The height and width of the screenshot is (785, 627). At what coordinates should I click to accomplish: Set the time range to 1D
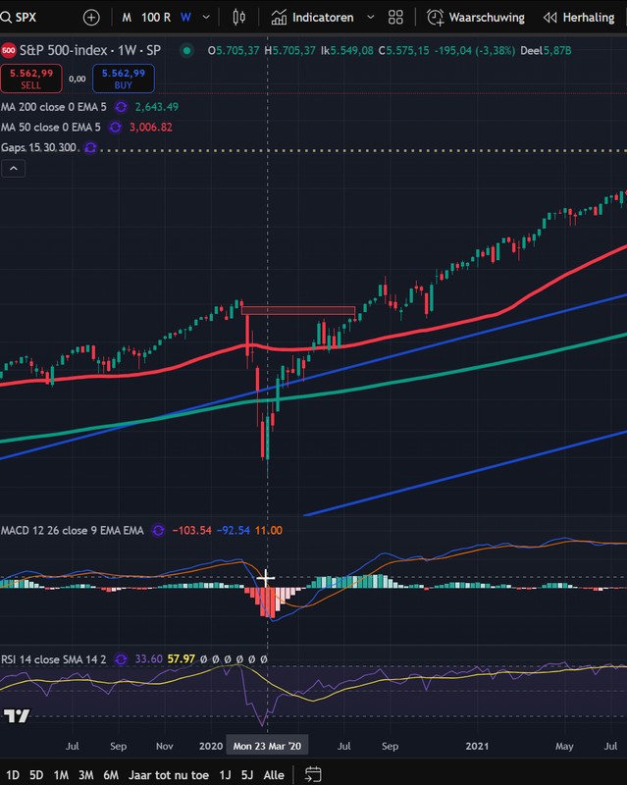pos(13,775)
